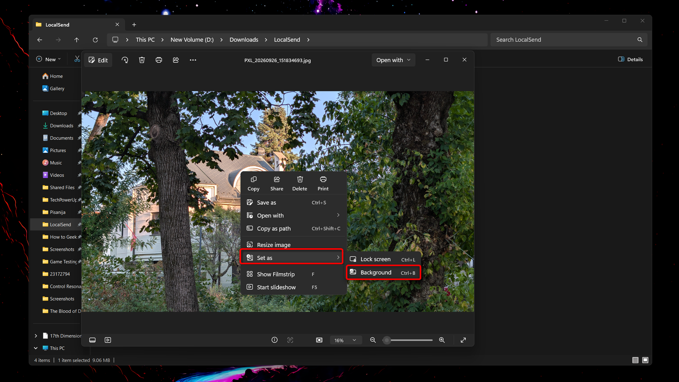Collapse the This PC tree node
The width and height of the screenshot is (679, 382).
coord(36,348)
